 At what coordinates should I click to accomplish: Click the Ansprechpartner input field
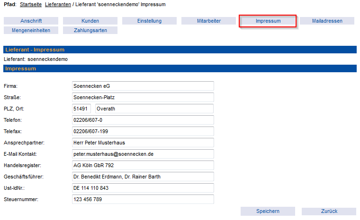coord(143,143)
